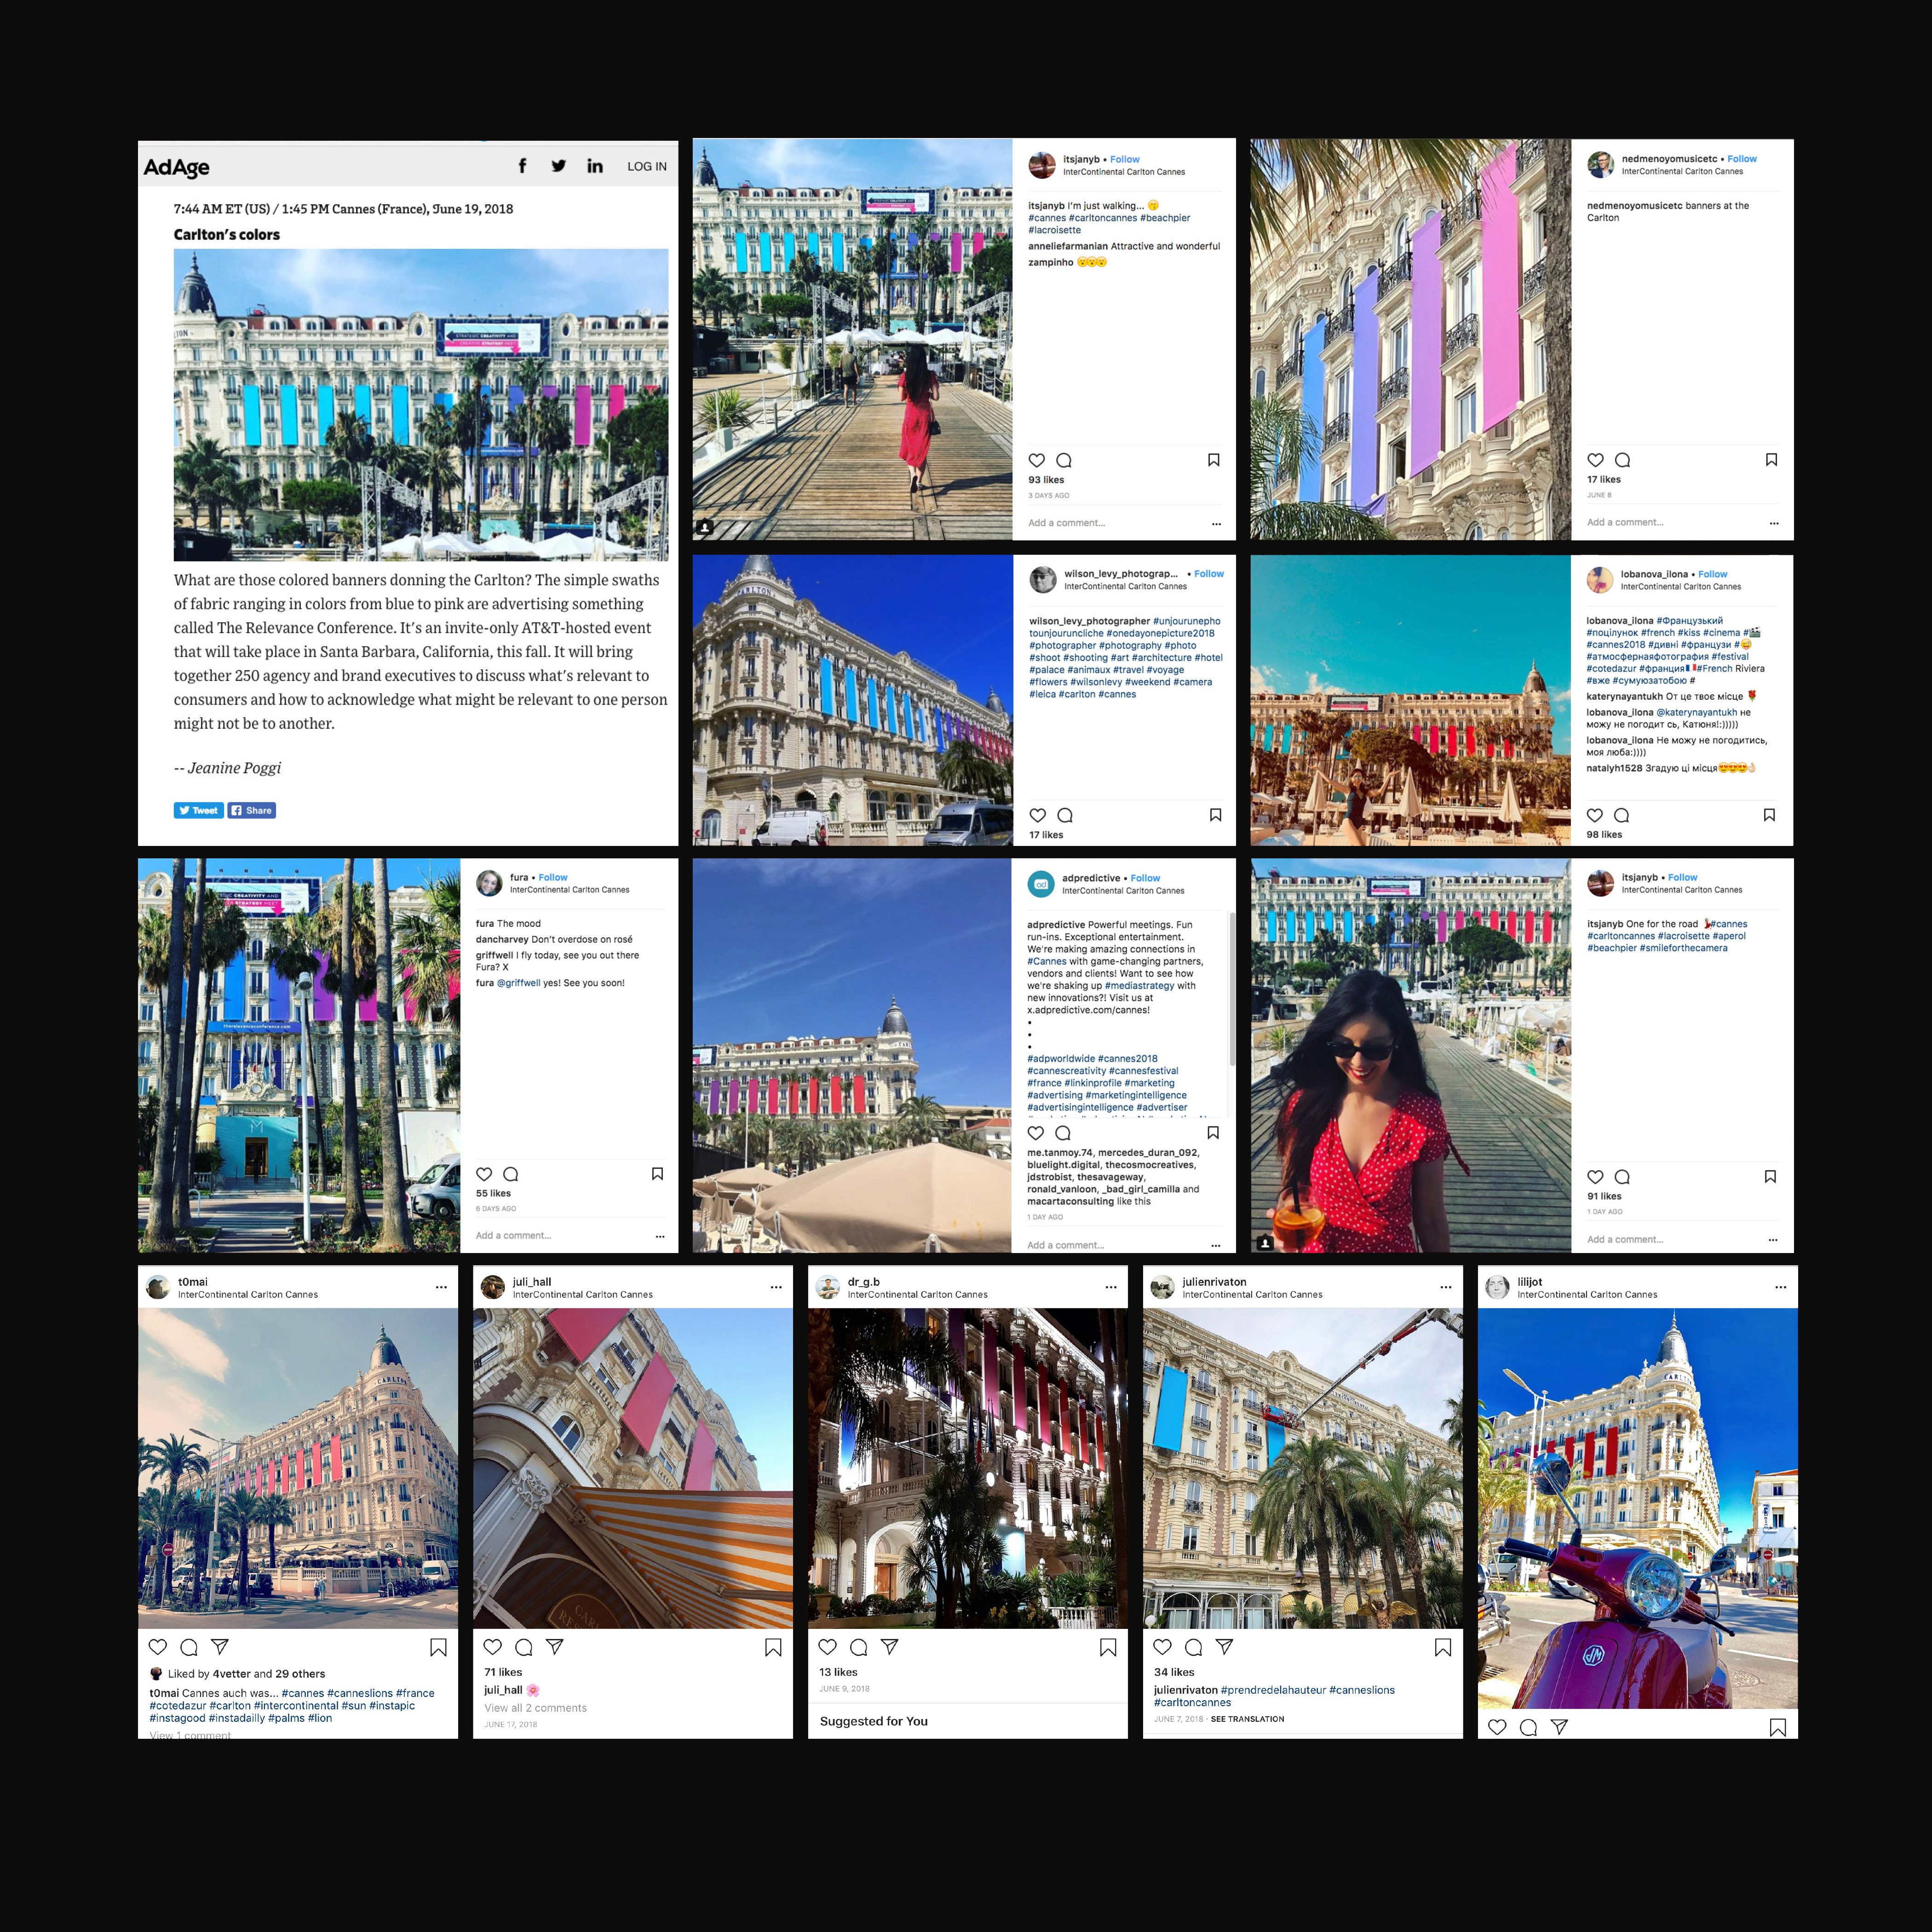This screenshot has height=1932, width=1932.
Task: Open more options beside fura's comment field
Action: [660, 1237]
